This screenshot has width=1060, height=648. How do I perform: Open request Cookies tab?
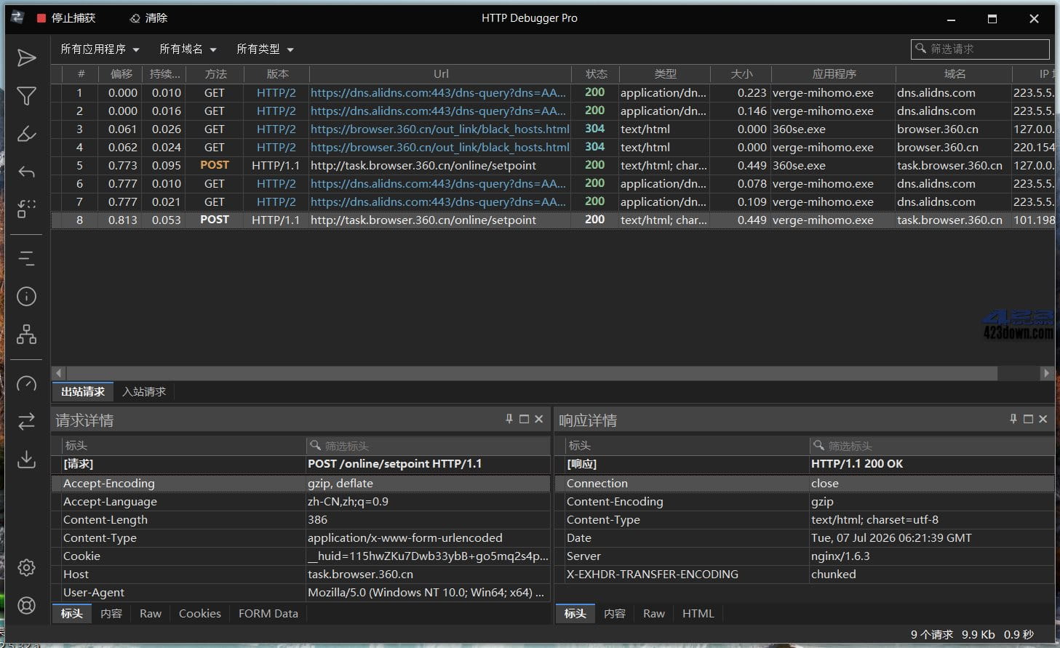tap(200, 614)
